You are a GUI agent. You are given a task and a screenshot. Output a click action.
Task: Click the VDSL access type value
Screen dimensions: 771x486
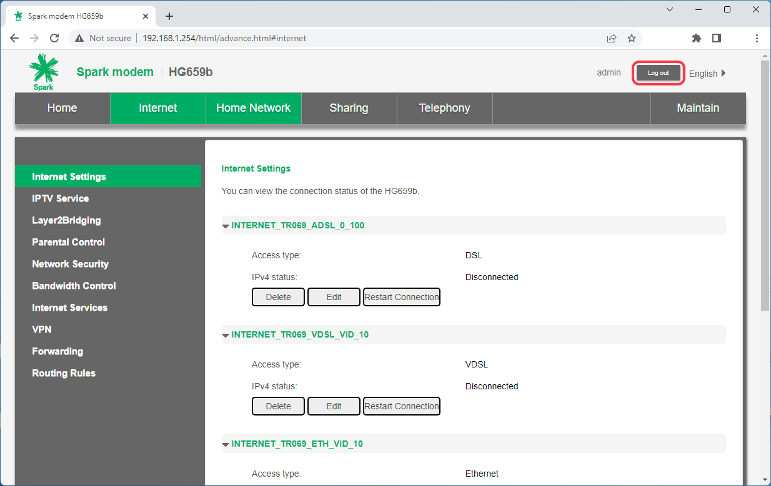click(x=477, y=364)
